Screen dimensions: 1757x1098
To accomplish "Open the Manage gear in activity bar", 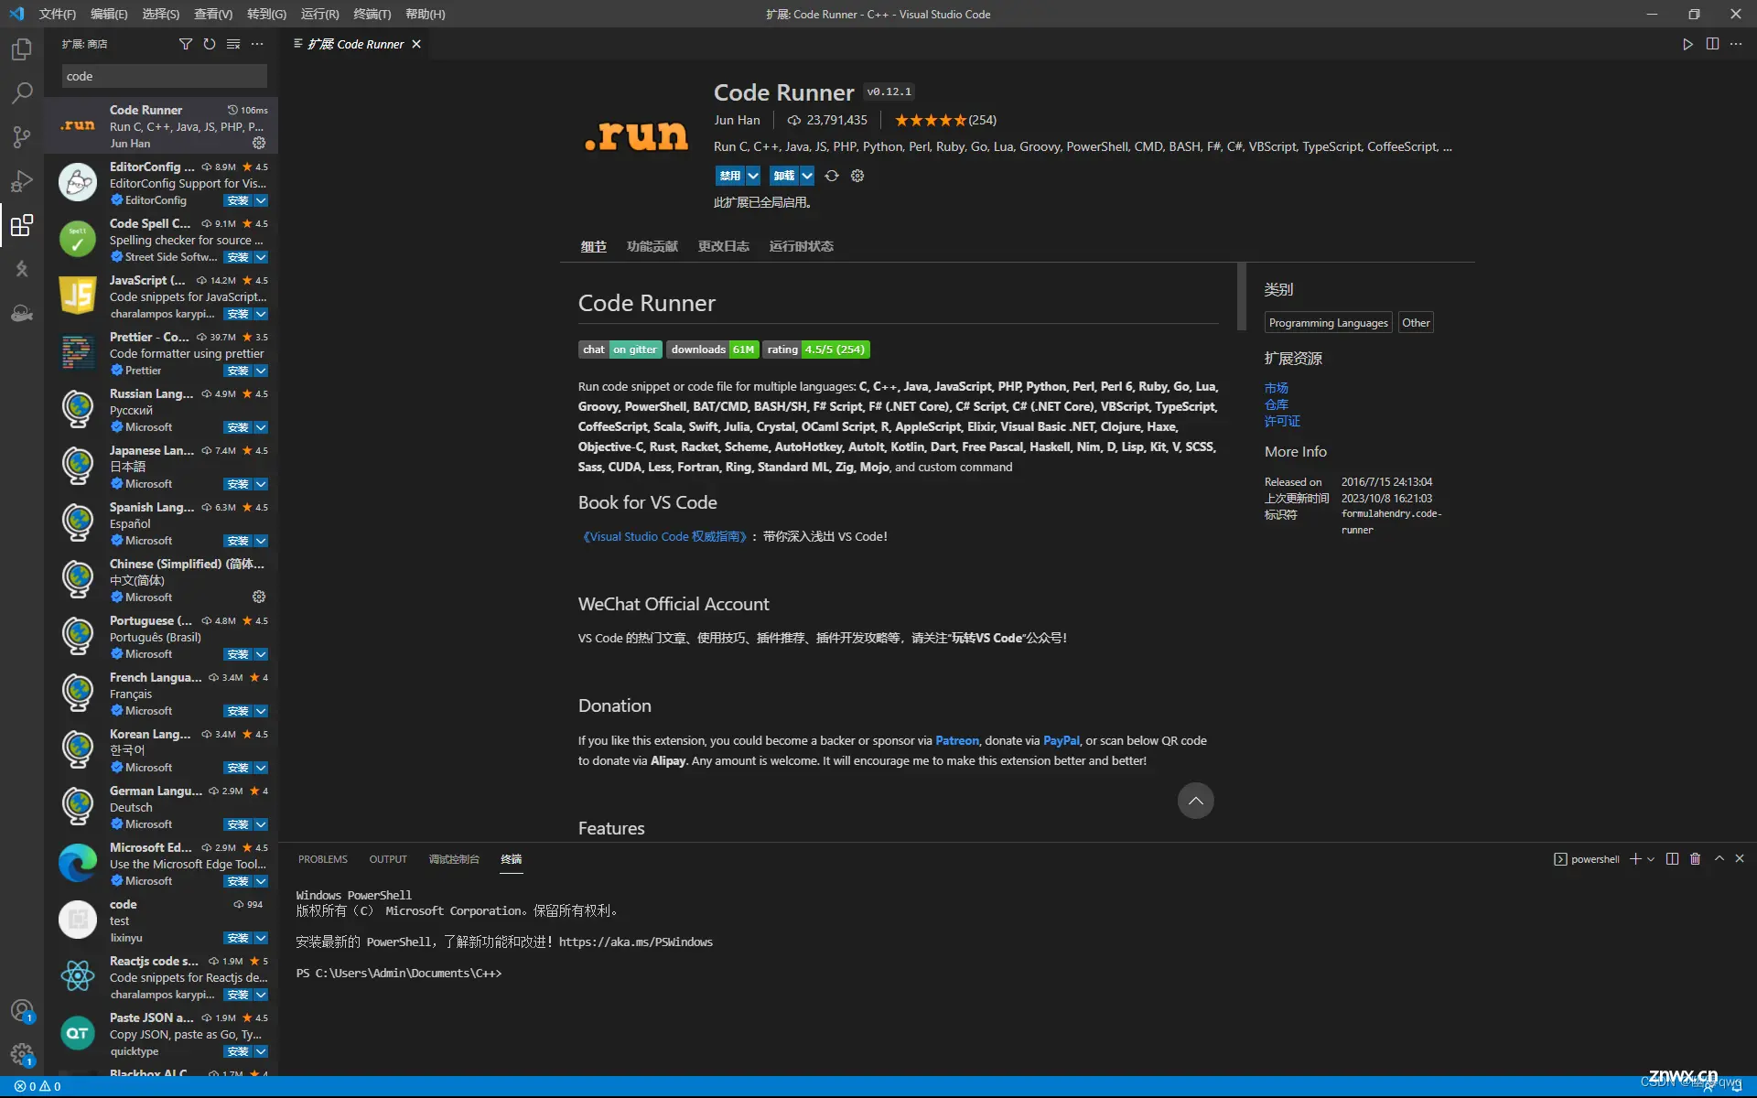I will (x=22, y=1054).
